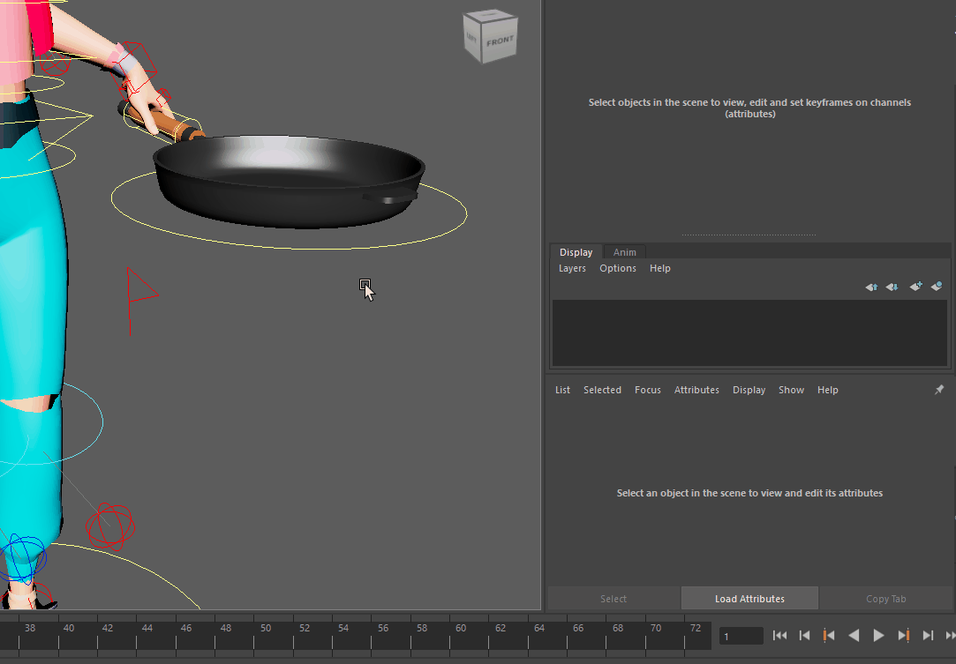This screenshot has height=664, width=956.
Task: Create a new empty display layer
Action: (x=915, y=287)
